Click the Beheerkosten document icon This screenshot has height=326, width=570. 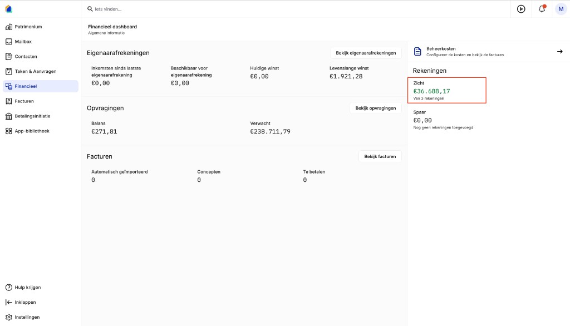(417, 52)
